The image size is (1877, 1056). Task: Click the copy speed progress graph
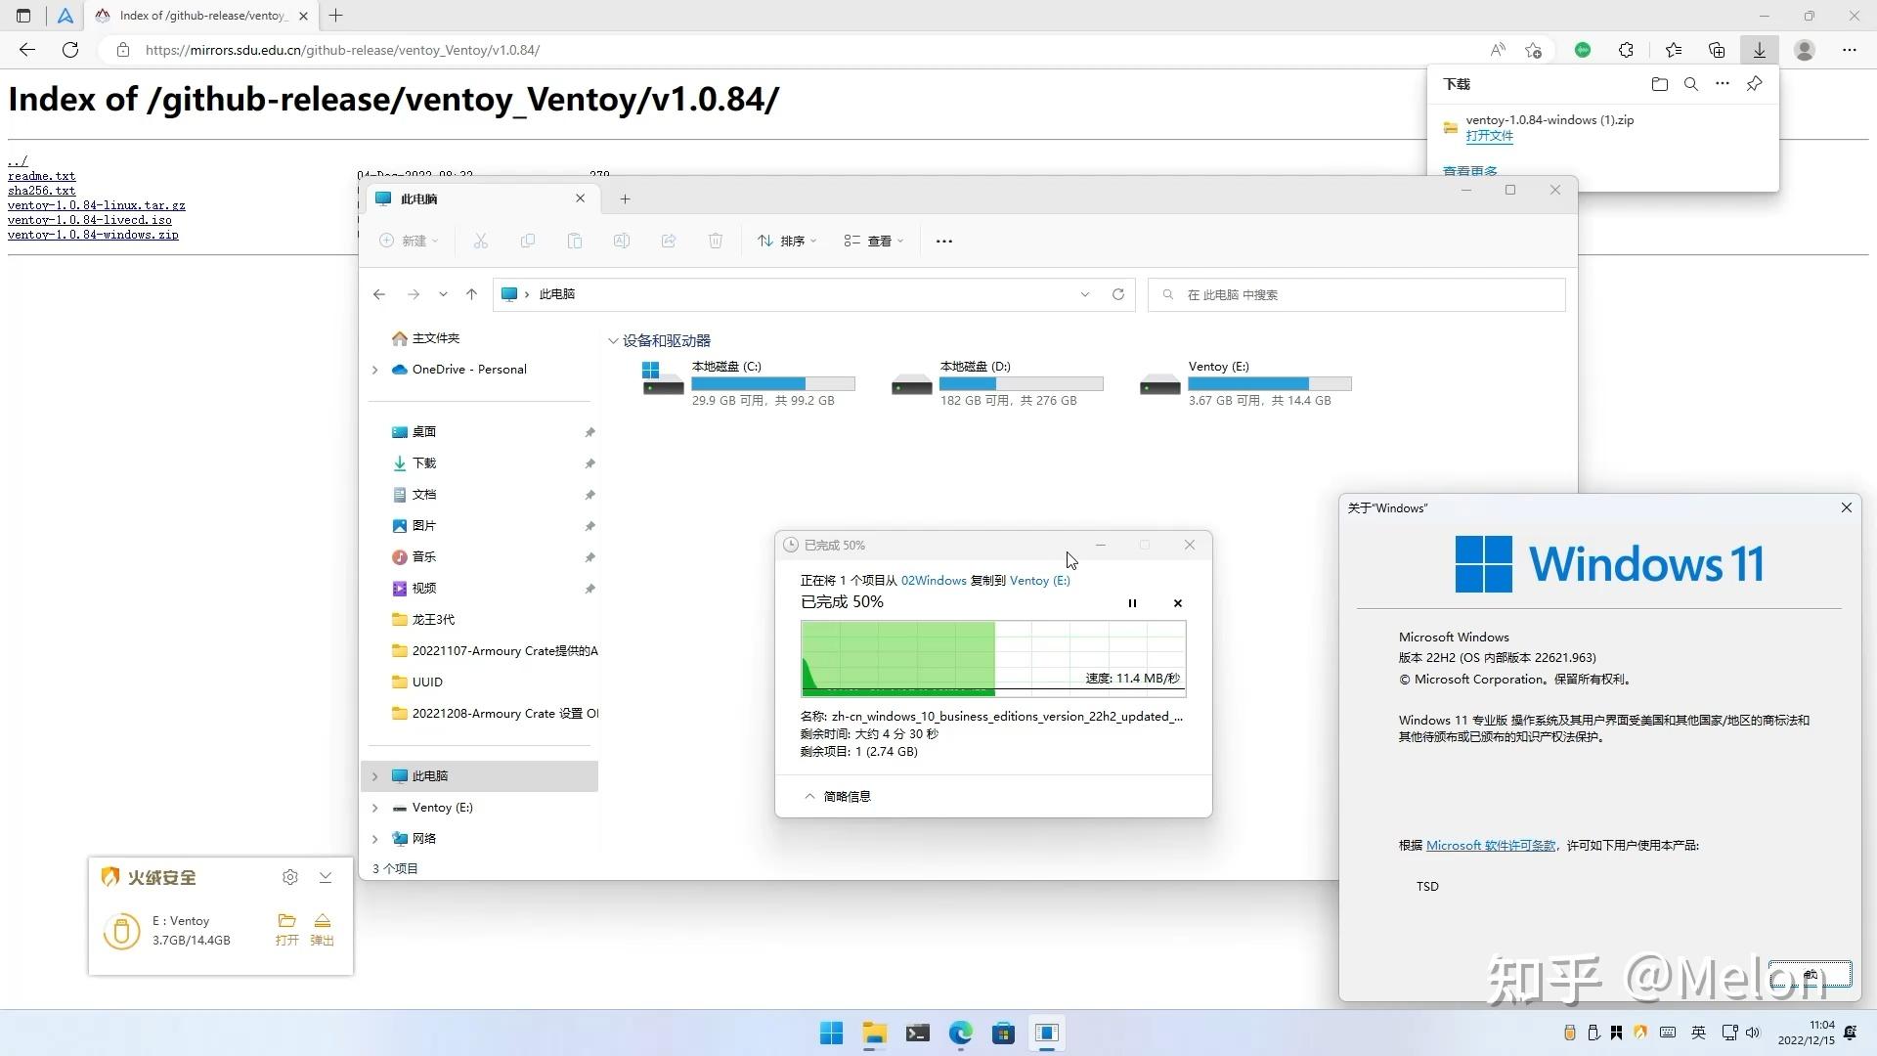[x=992, y=659]
